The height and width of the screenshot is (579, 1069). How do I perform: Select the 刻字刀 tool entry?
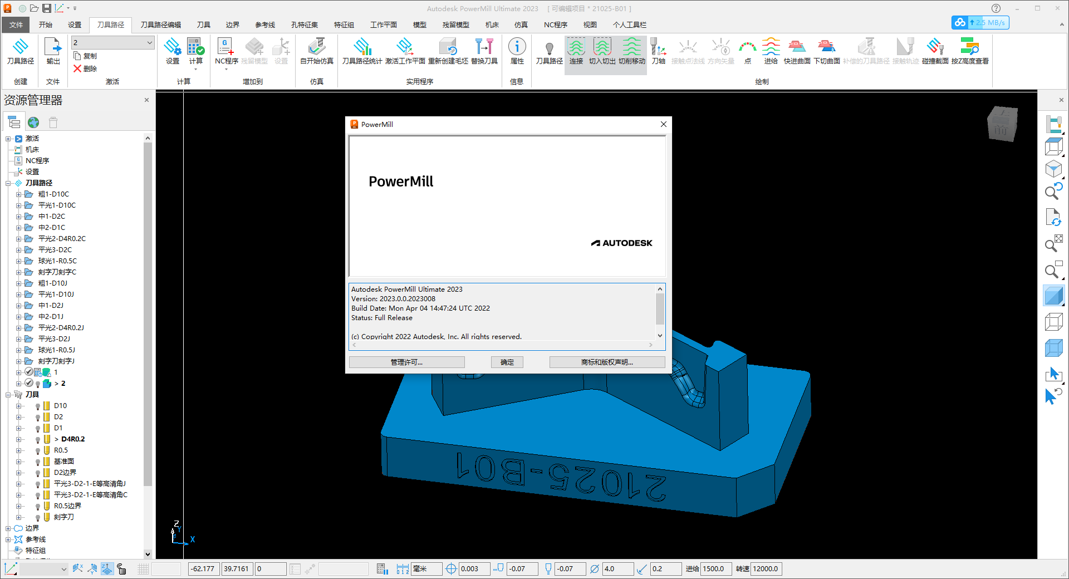pos(63,517)
